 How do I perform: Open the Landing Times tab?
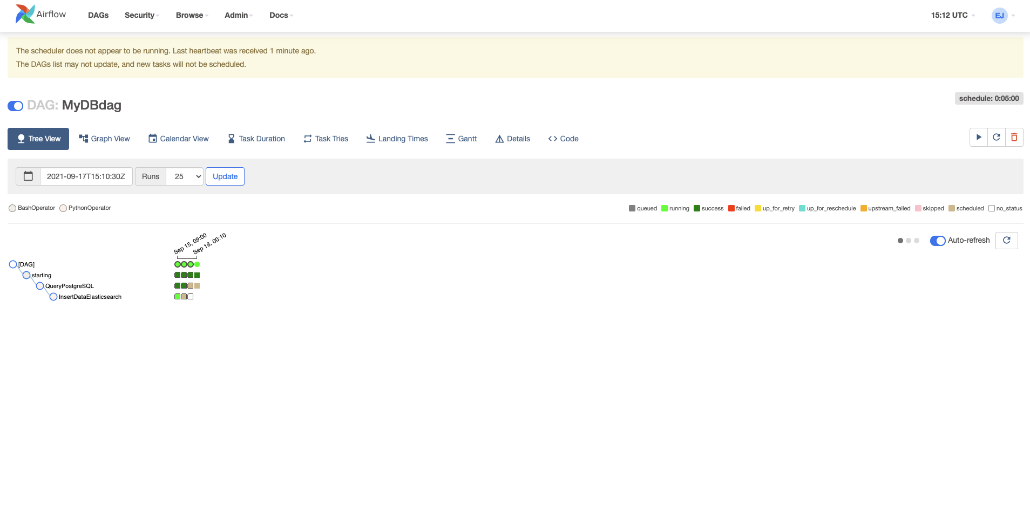[x=397, y=139]
